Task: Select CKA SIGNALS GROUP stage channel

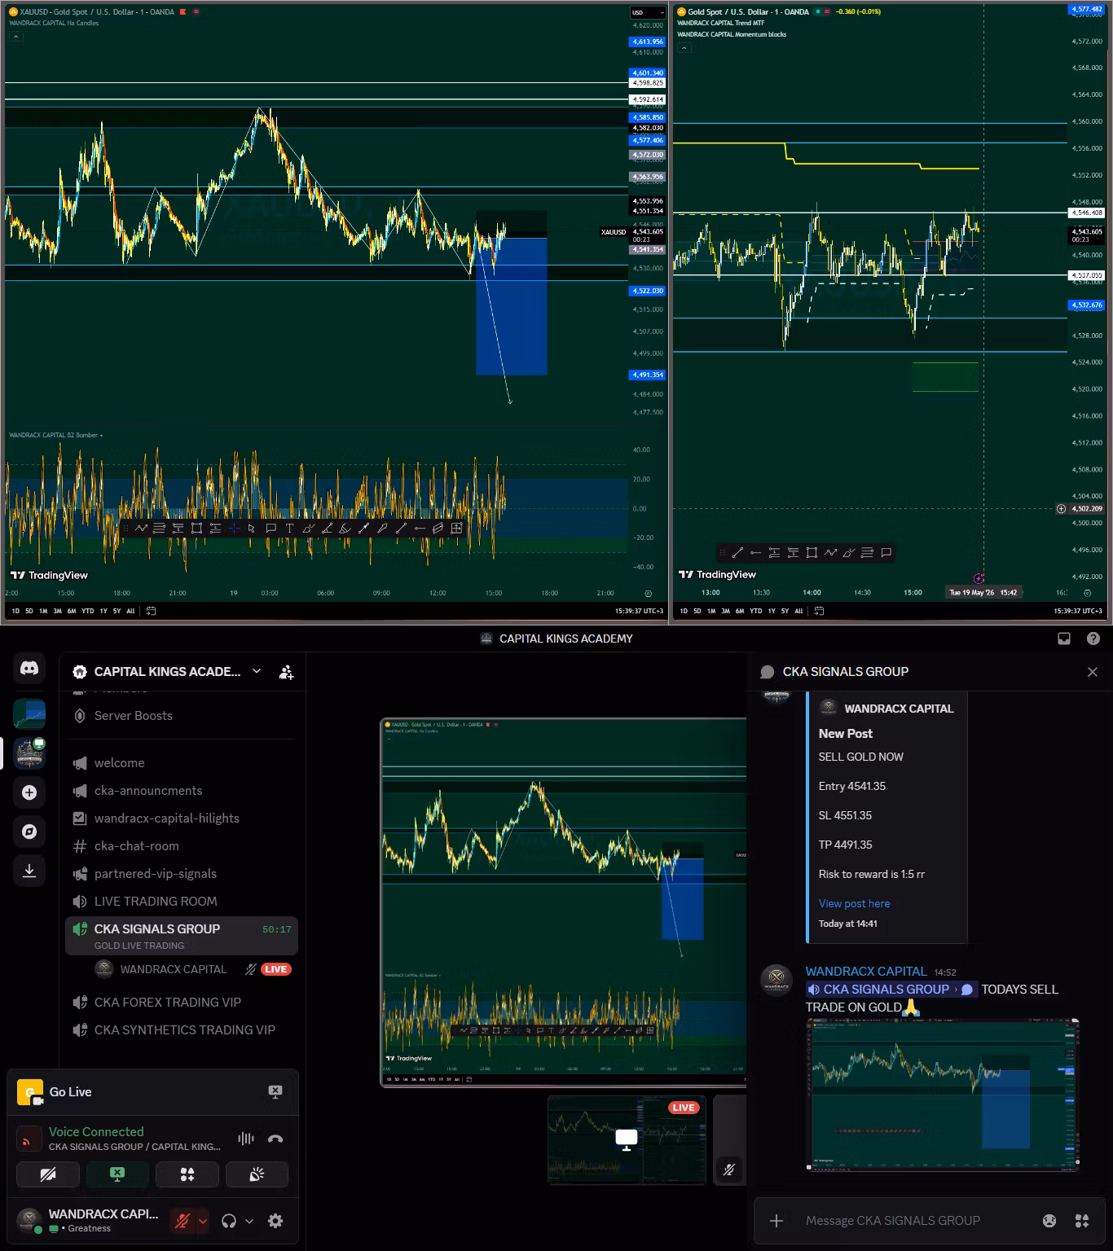Action: (181, 936)
